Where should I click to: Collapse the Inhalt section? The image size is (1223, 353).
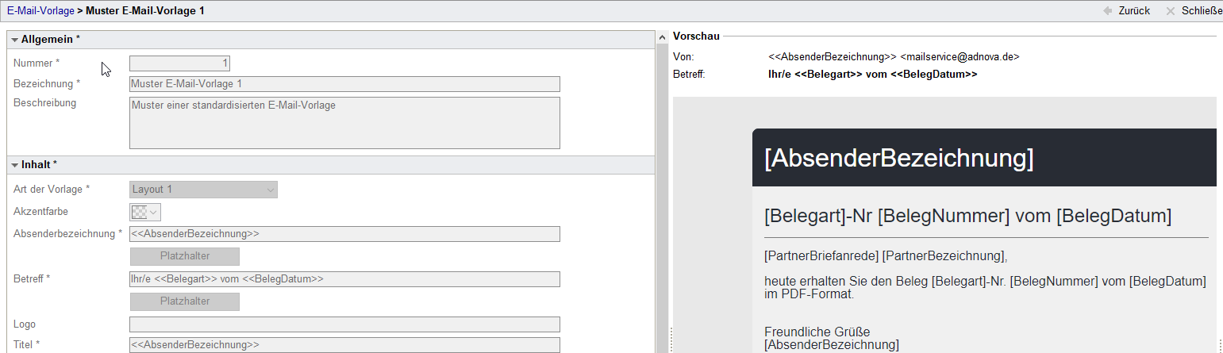(15, 165)
